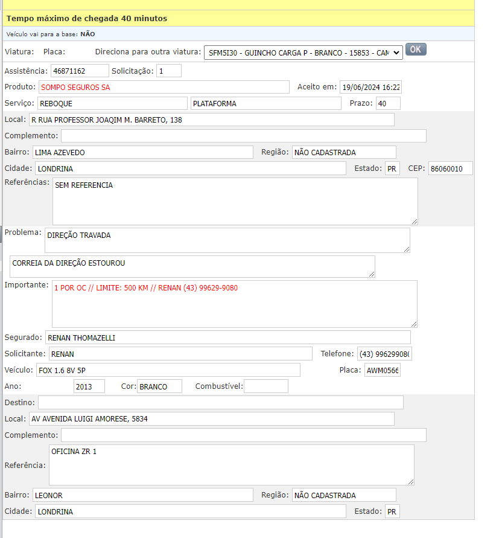Click the Serviço field REBOQUE
This screenshot has width=502, height=538.
[x=112, y=103]
